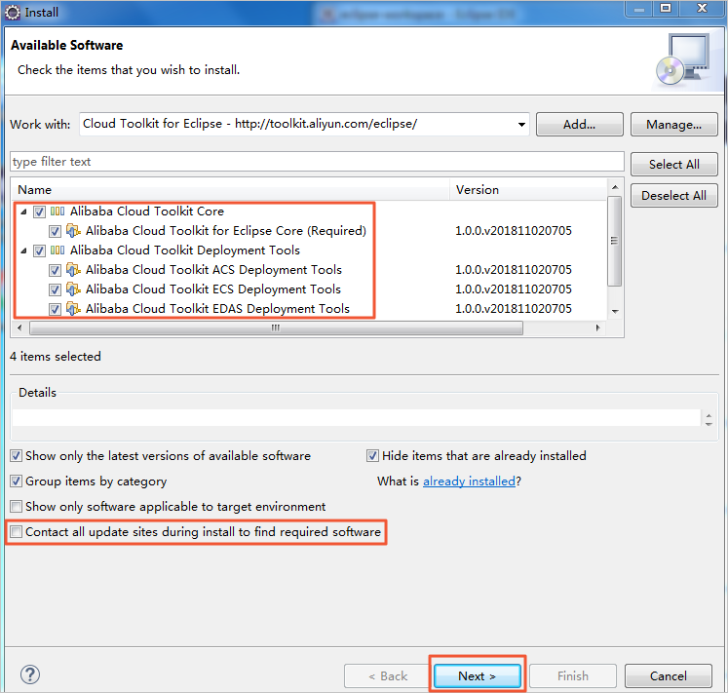Click the EDAS Deployment Tools feature icon
Viewport: 728px width, 693px height.
(x=73, y=309)
